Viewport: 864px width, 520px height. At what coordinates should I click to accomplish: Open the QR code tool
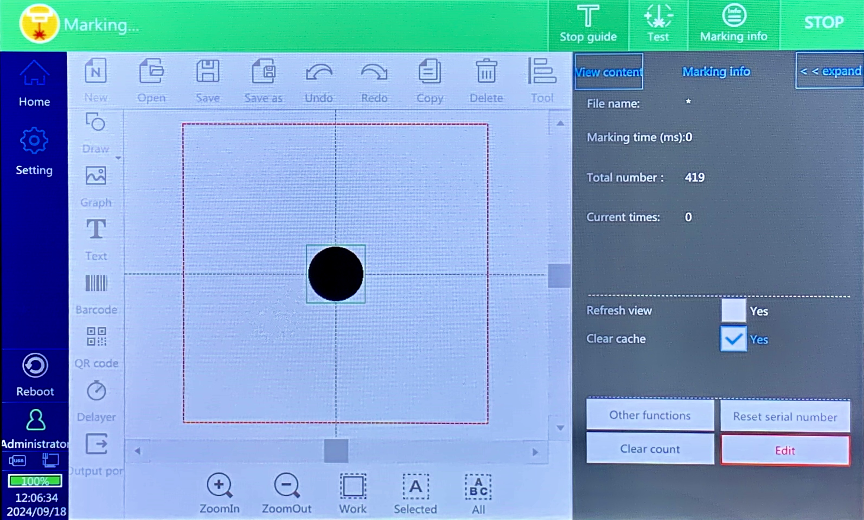tap(97, 337)
